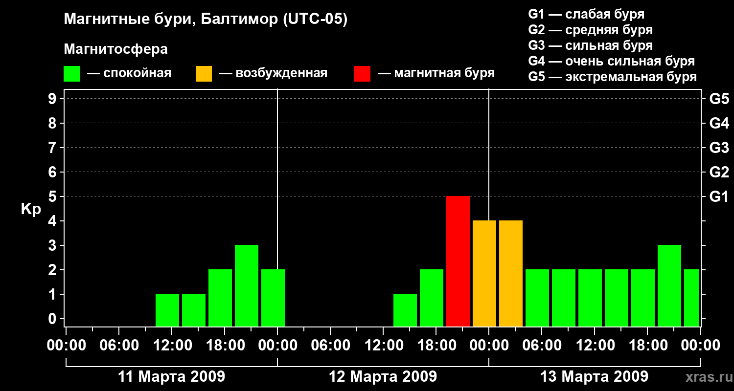Click the Kp 1 green bar on 12 Марта
734x391 pixels.
coord(405,310)
